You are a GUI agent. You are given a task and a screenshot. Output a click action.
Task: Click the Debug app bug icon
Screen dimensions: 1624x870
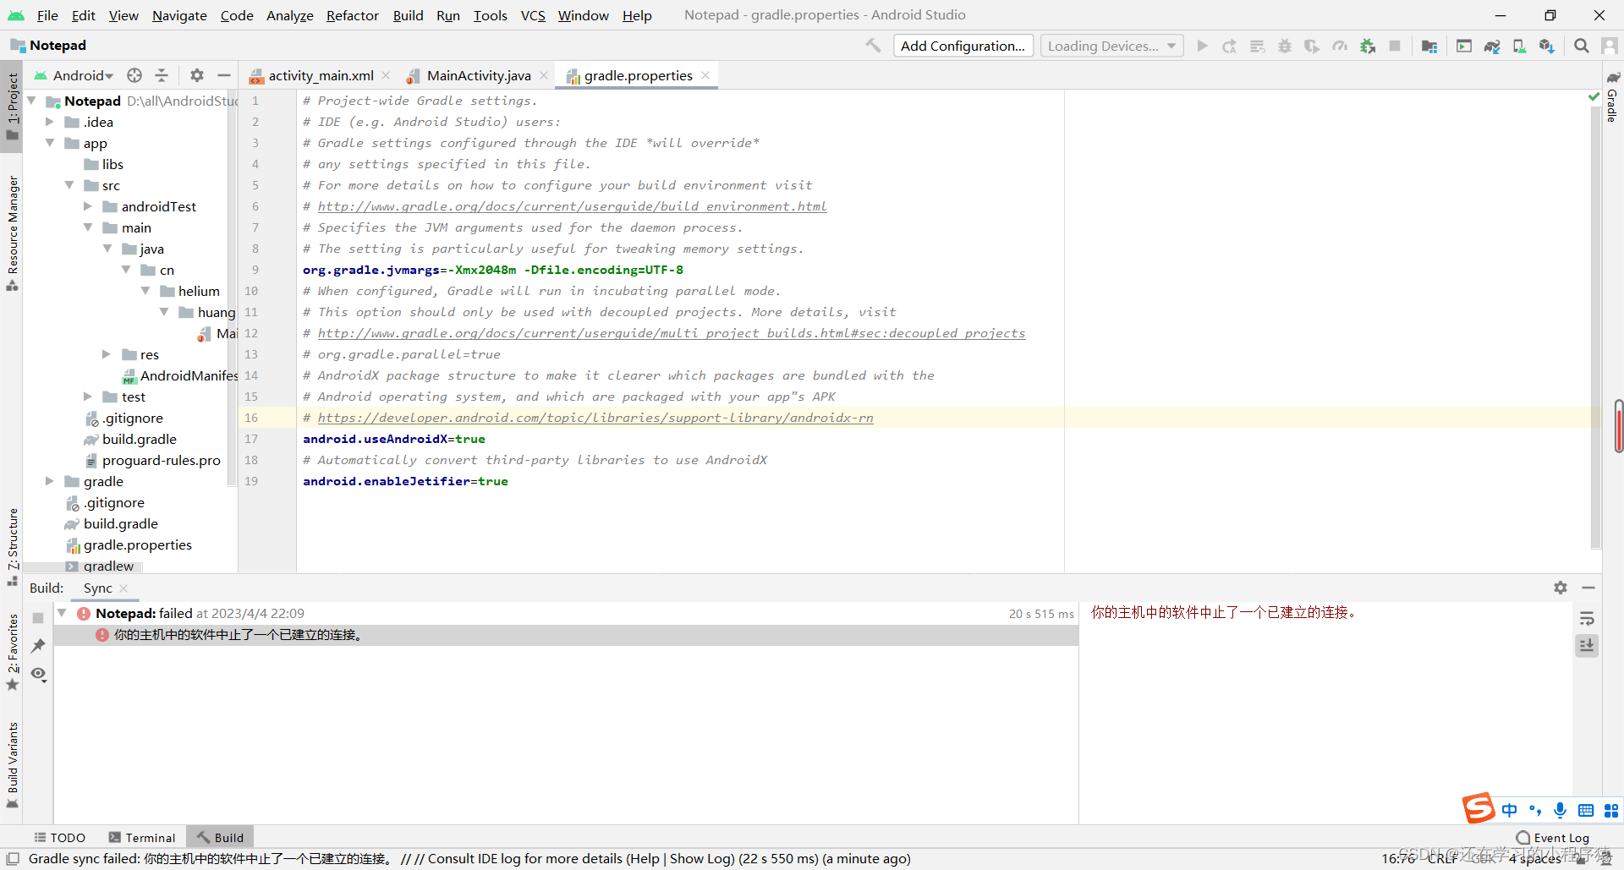tap(1285, 46)
